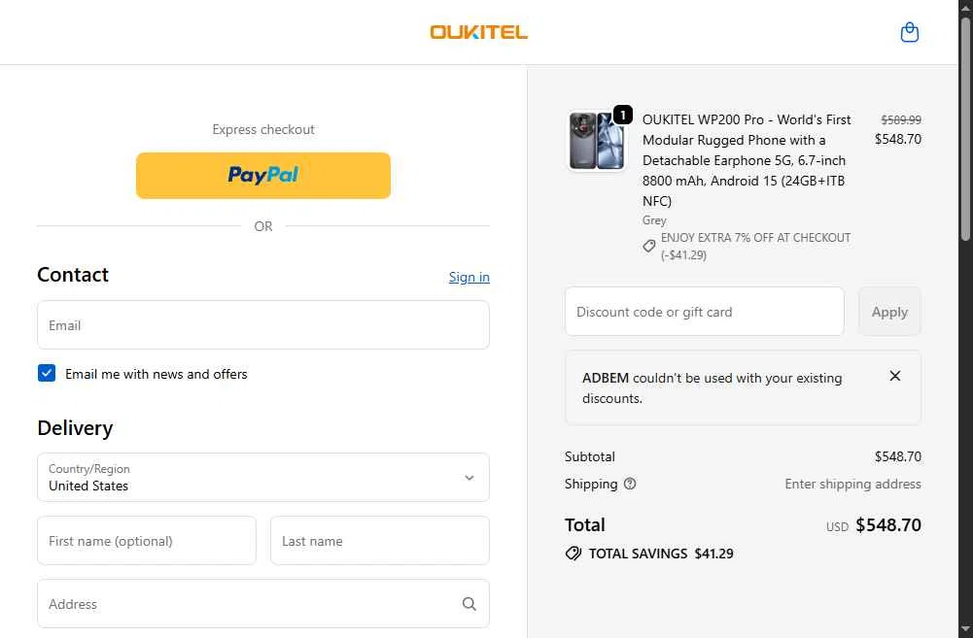Click the Apply discount button
The width and height of the screenshot is (973, 638).
coord(889,312)
